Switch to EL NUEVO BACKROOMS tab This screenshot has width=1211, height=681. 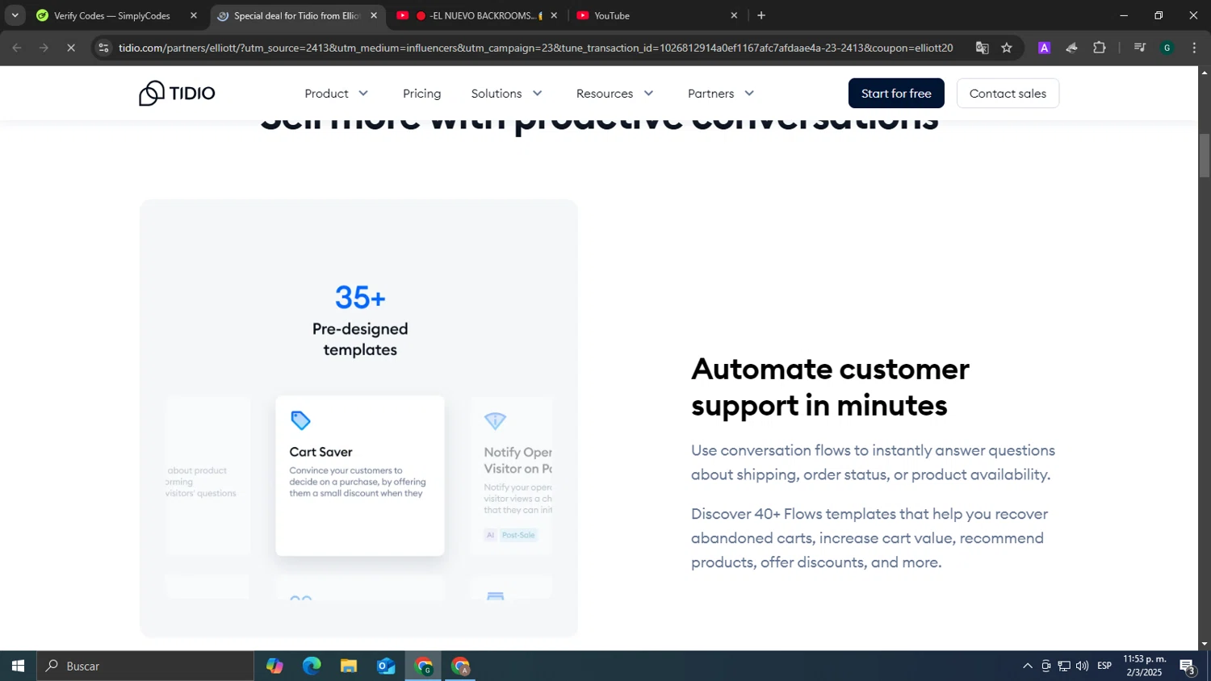(x=476, y=15)
